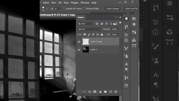Hide the Layer 1 layer
Image resolution: width=179 pixels, height=101 pixels.
79,50
